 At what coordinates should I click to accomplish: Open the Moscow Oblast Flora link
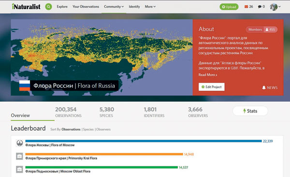point(58,171)
